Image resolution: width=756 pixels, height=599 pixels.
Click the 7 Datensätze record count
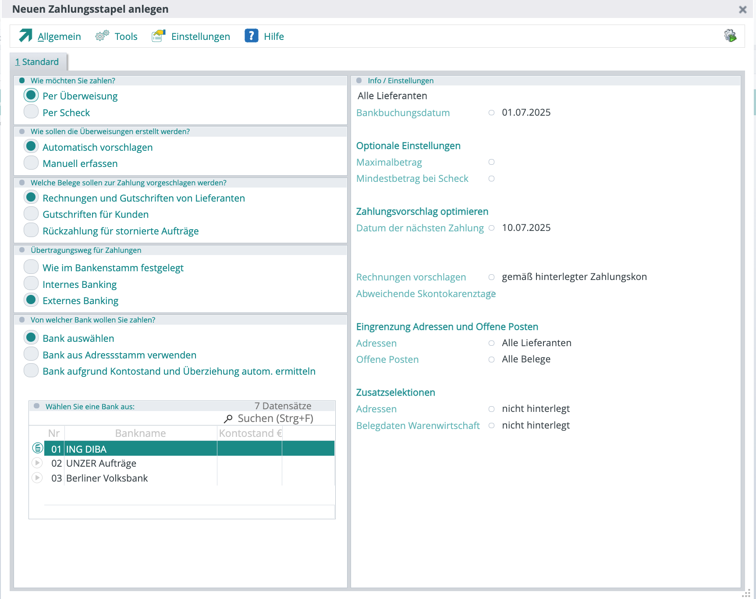[x=283, y=406]
